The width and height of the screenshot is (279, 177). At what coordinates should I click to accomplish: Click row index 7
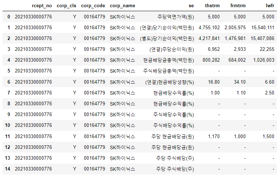[9, 93]
